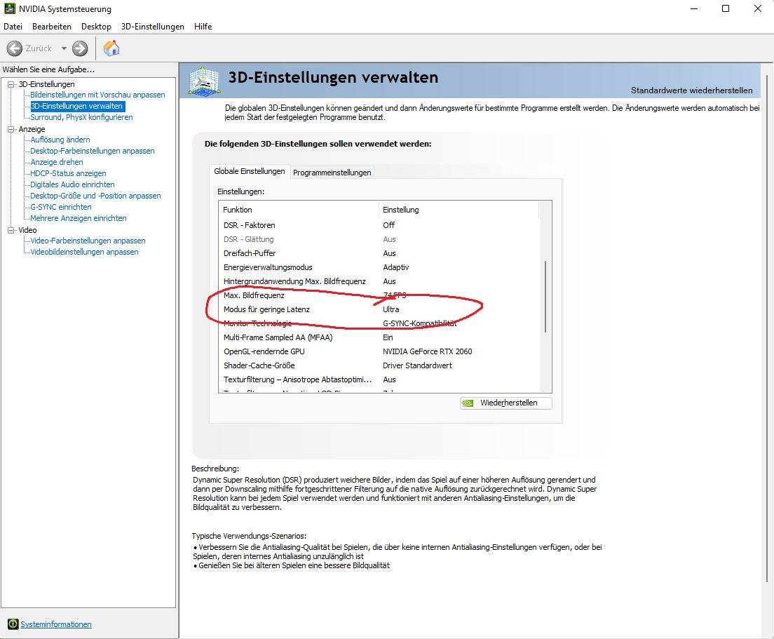
Task: Click the NVIDIA GeForce RTX 2060 value
Action: tap(428, 351)
